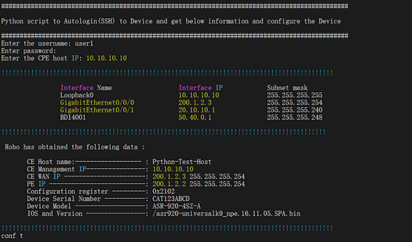
Task: Click the 'PE IP' label
Action: click(x=36, y=184)
